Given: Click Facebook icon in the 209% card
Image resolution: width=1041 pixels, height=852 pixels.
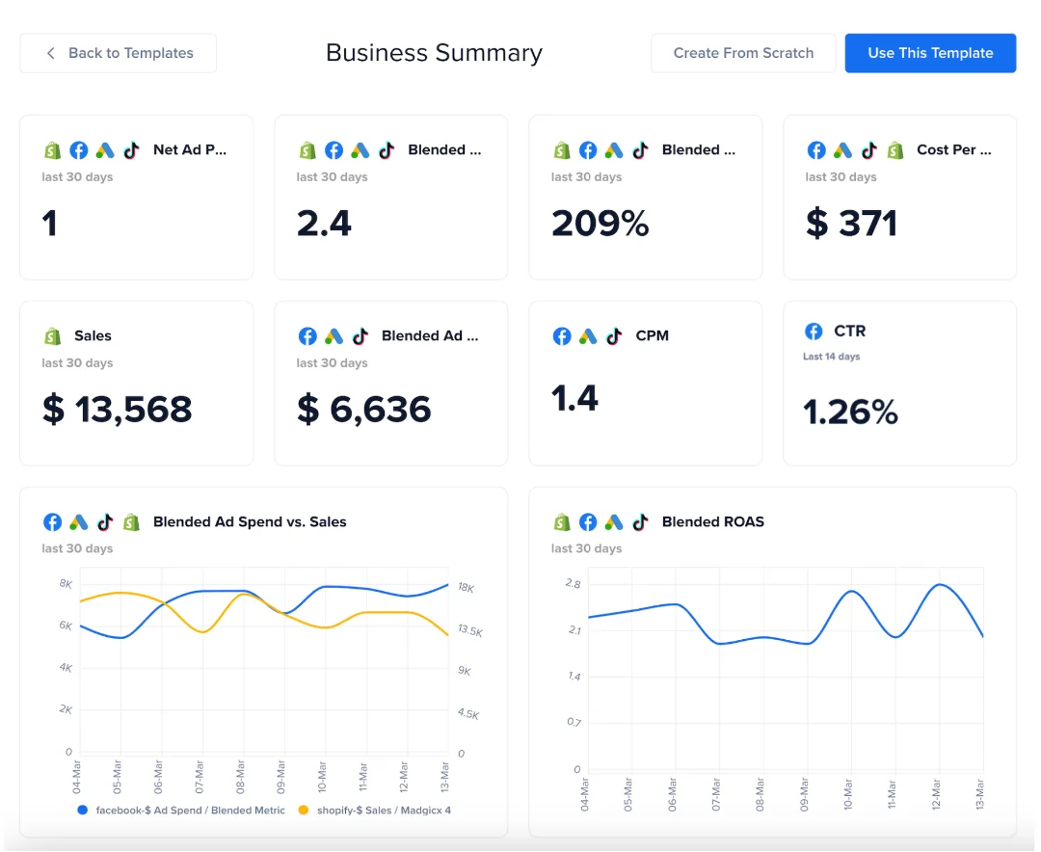Looking at the screenshot, I should click(x=588, y=150).
